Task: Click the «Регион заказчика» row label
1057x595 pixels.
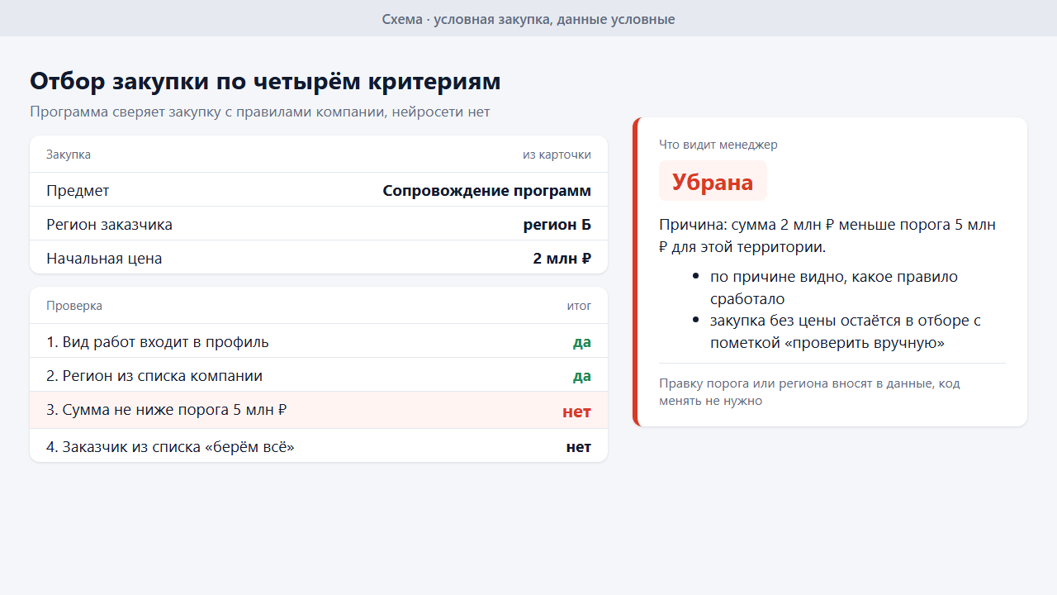Action: [x=109, y=225]
